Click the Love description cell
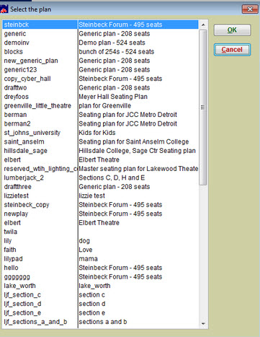 (86, 250)
